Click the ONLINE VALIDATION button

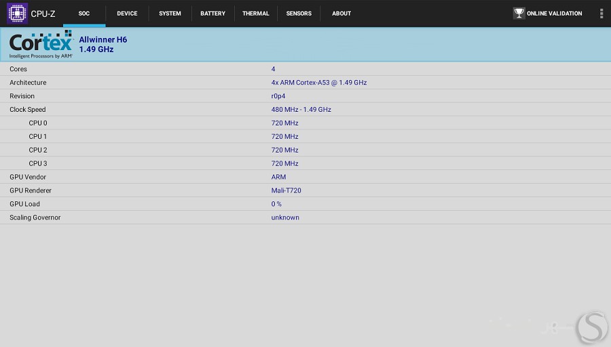point(547,14)
